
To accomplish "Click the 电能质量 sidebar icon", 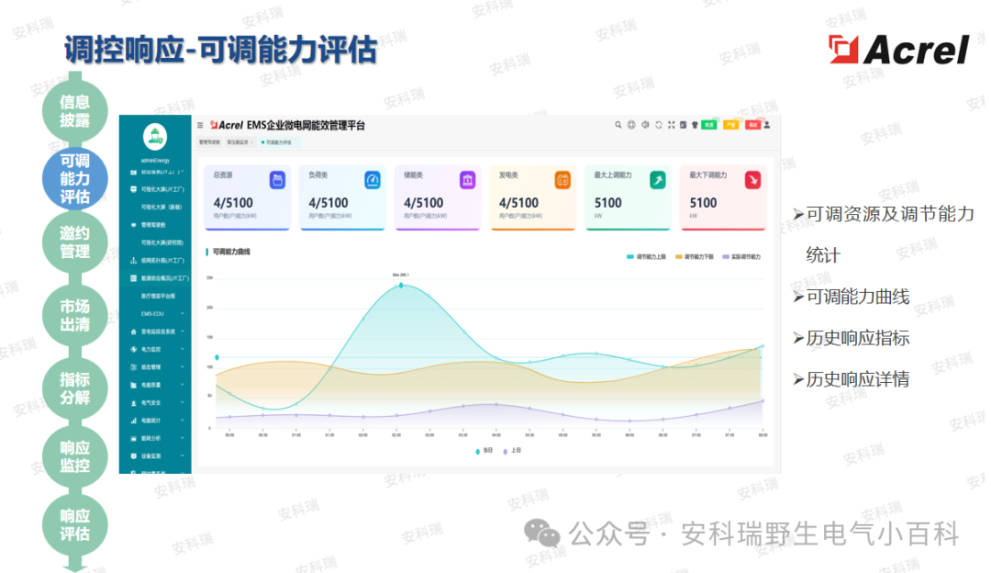I will (133, 385).
